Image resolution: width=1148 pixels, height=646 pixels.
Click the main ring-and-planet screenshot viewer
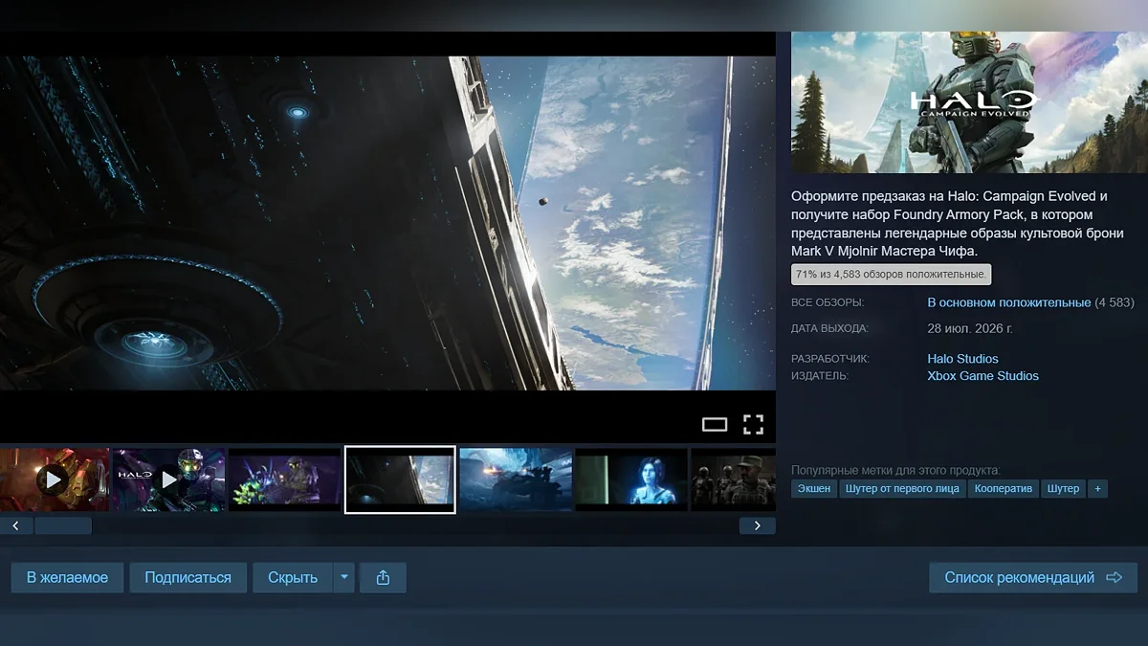[x=387, y=223]
